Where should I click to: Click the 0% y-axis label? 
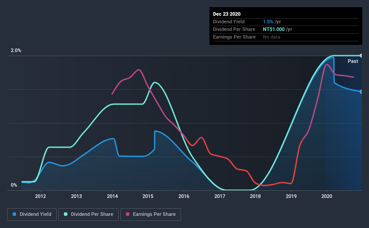[x=14, y=185]
